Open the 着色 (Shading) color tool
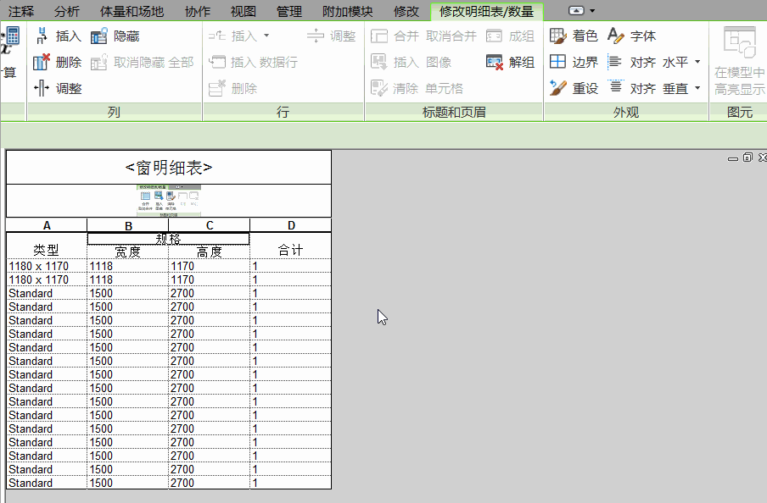This screenshot has width=767, height=503. (x=574, y=36)
